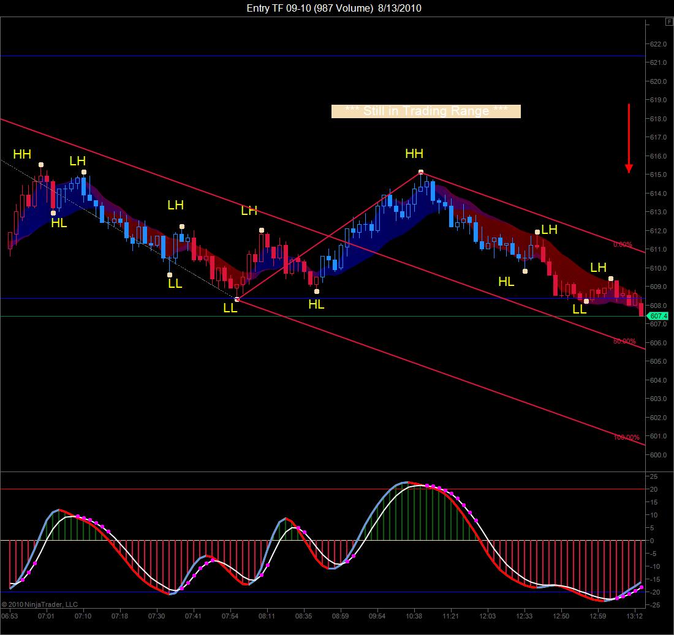Click the 13:12 time axis label
Image resolution: width=674 pixels, height=635 pixels.
(x=634, y=616)
